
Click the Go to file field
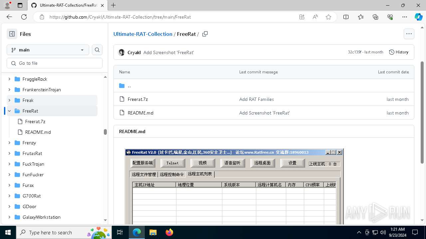click(55, 63)
